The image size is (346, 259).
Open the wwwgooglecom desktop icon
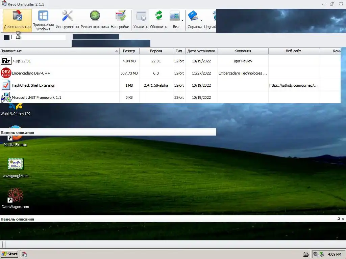tap(16, 168)
